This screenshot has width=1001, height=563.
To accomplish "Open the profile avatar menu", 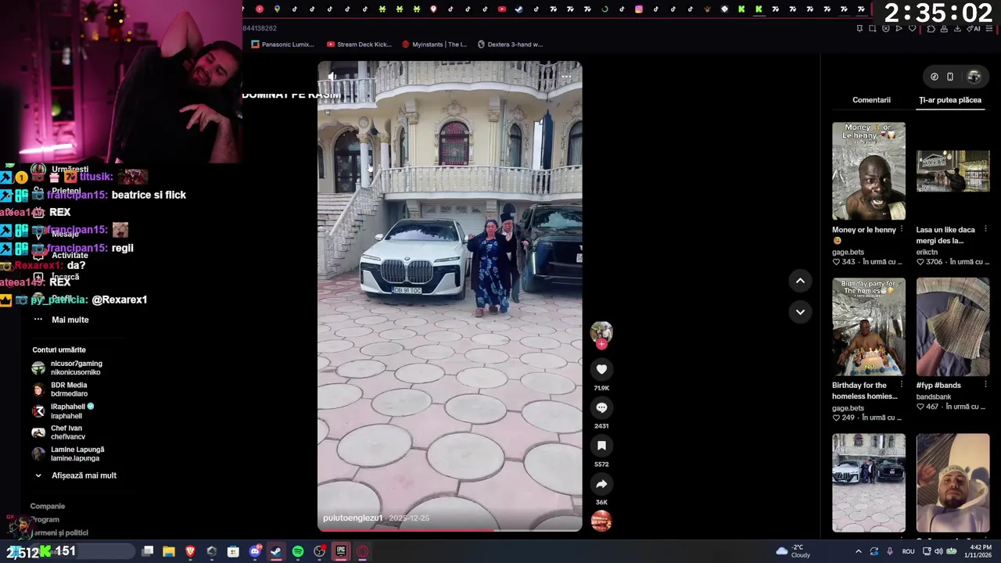I will click(x=974, y=77).
